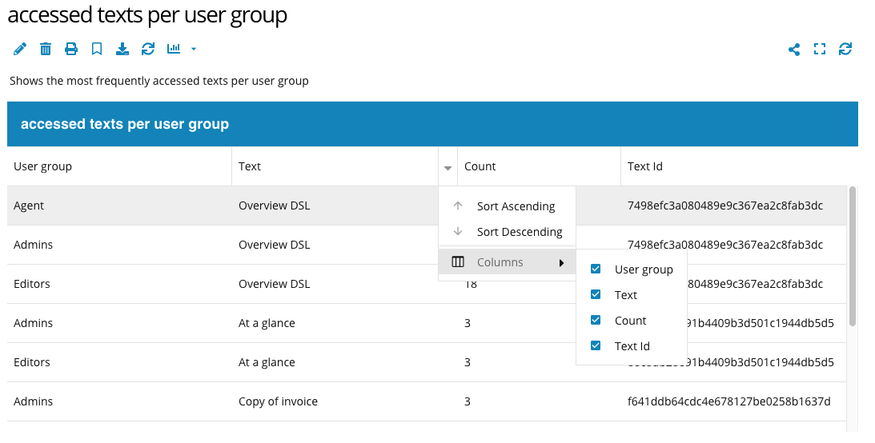Click Text Id in the Agent row
The image size is (875, 443).
pos(724,206)
